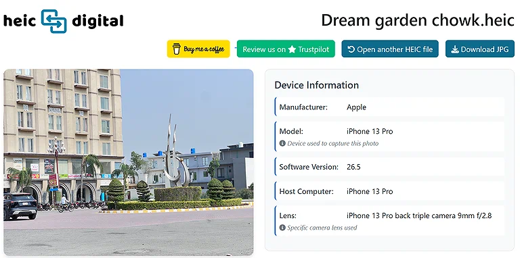This screenshot has width=520, height=258.
Task: Open Review us on Trustpilot
Action: 286,49
